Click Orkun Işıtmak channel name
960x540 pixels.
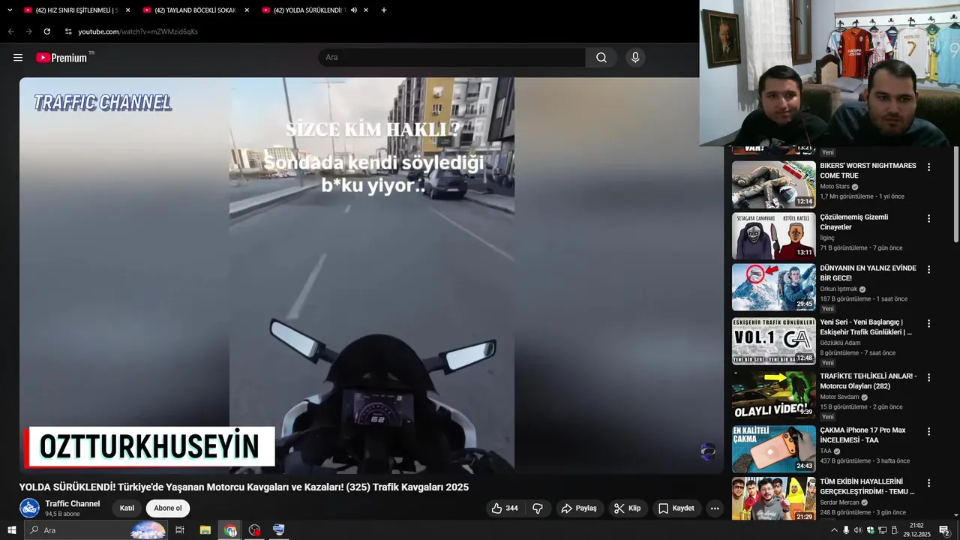[838, 289]
